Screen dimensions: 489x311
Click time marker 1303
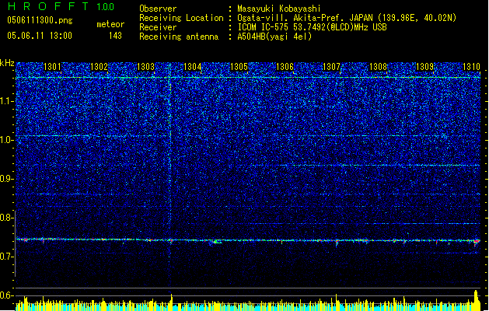pos(145,67)
